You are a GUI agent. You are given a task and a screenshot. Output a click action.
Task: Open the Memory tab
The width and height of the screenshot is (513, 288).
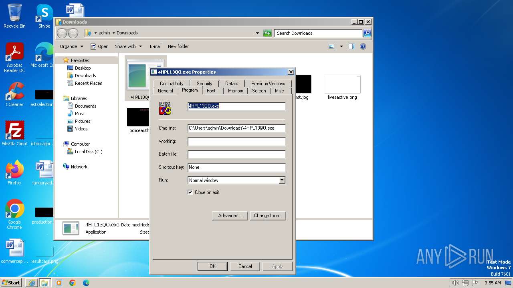(236, 91)
